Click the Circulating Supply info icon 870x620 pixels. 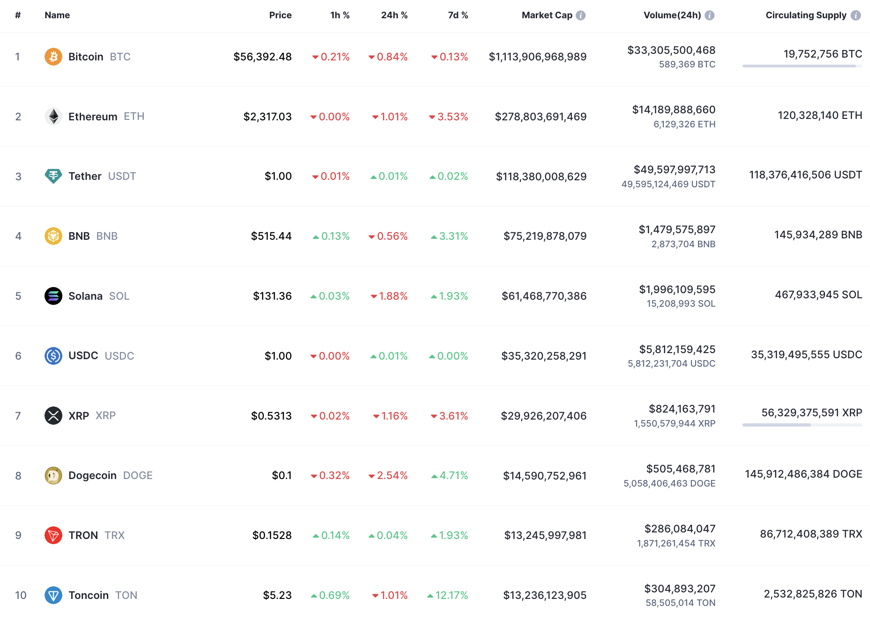point(856,15)
